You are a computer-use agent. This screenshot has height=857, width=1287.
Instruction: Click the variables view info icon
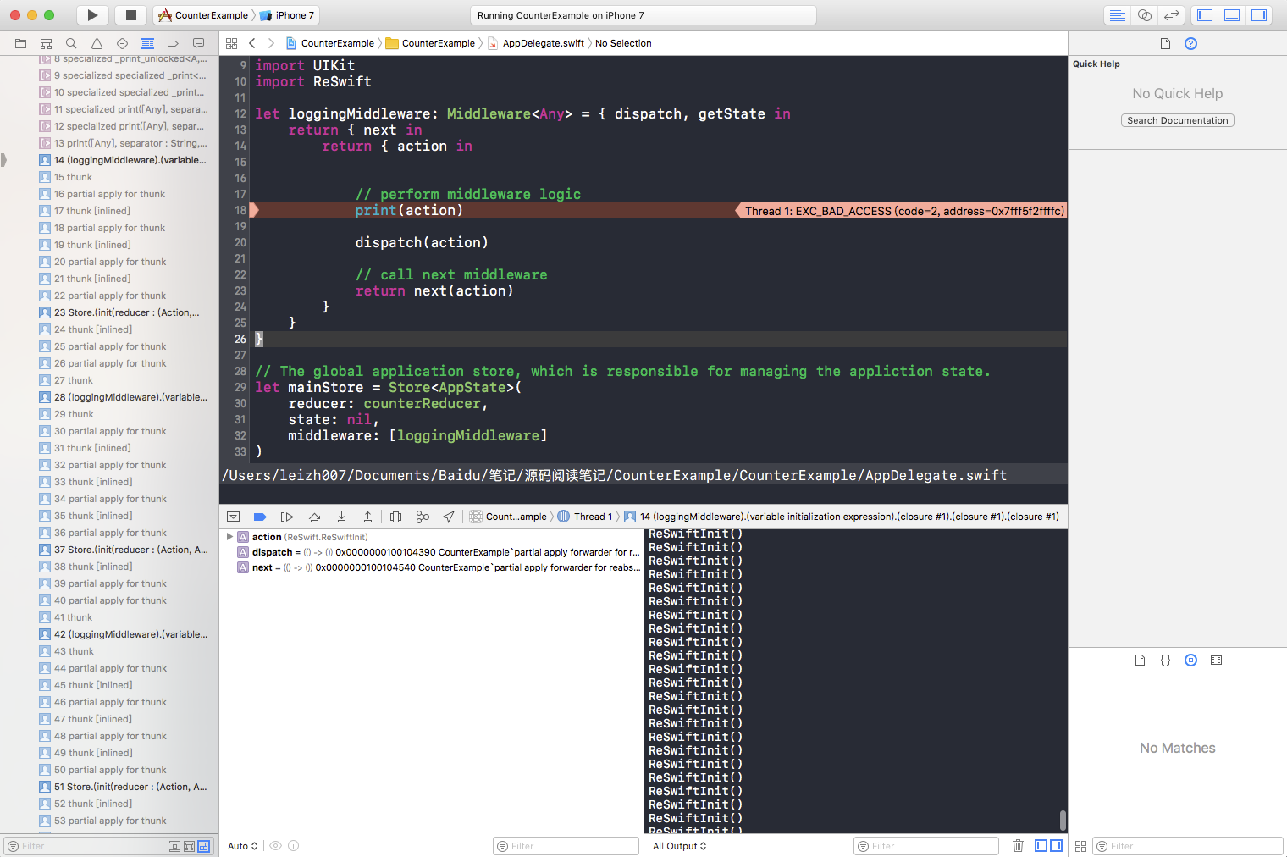pos(293,846)
